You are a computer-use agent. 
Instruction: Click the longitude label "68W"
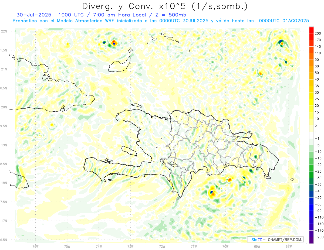pos(289,246)
